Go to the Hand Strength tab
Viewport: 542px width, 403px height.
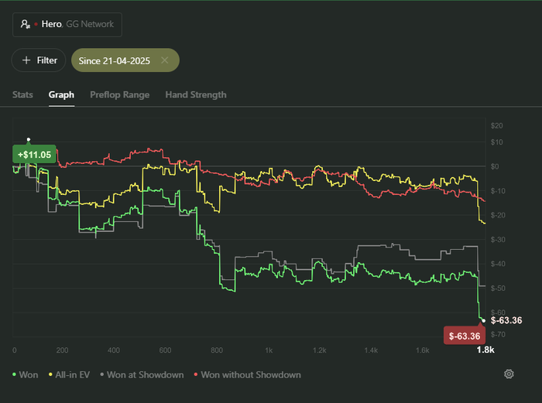(196, 95)
